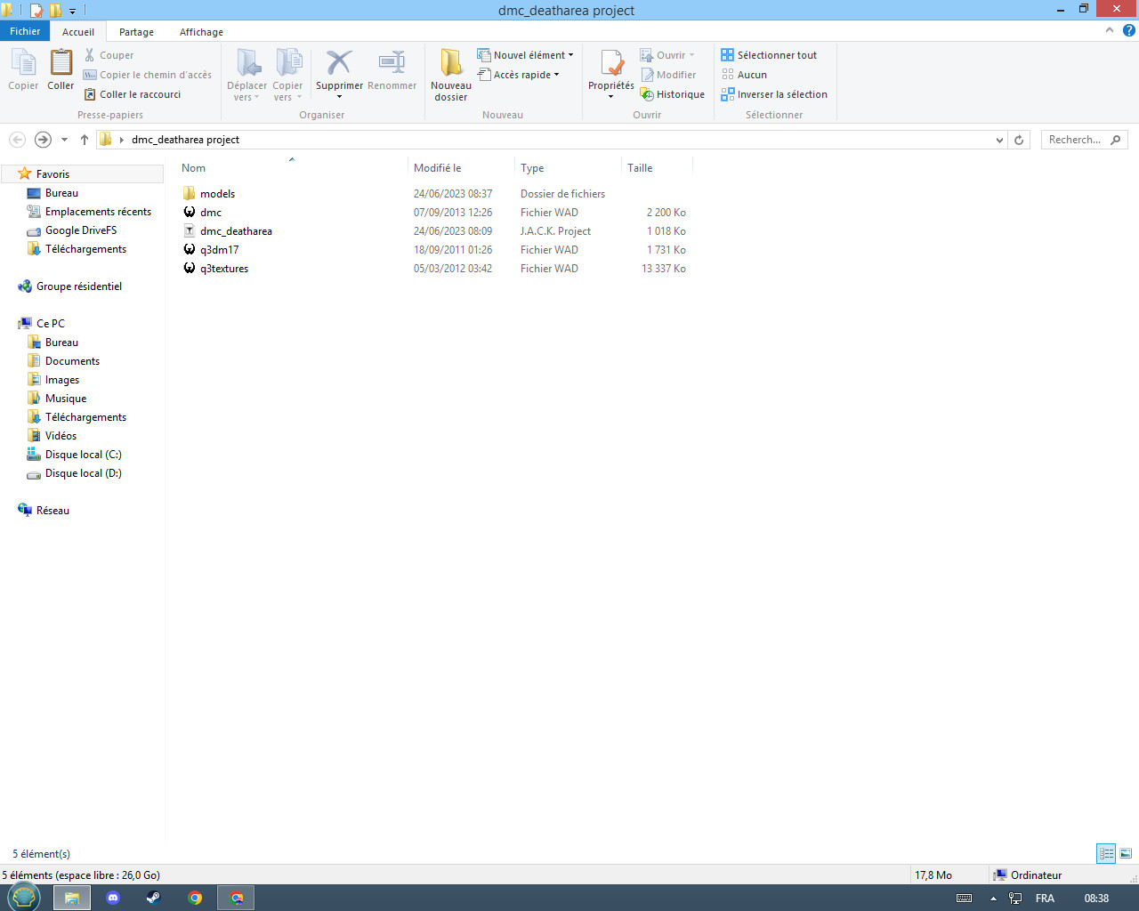The image size is (1139, 911).
Task: Select the dmc_deatharea J.A.C.K. project file
Action: pyautogui.click(x=434, y=231)
